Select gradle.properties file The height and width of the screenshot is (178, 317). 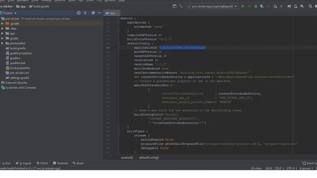(19, 53)
